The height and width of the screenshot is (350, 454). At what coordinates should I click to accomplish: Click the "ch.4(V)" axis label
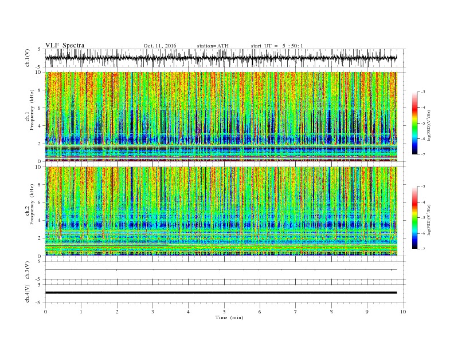[x=28, y=293]
